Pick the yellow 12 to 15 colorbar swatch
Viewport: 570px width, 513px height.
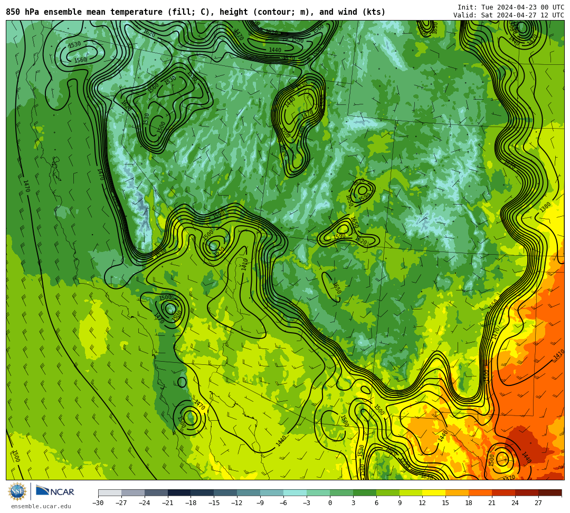click(434, 492)
